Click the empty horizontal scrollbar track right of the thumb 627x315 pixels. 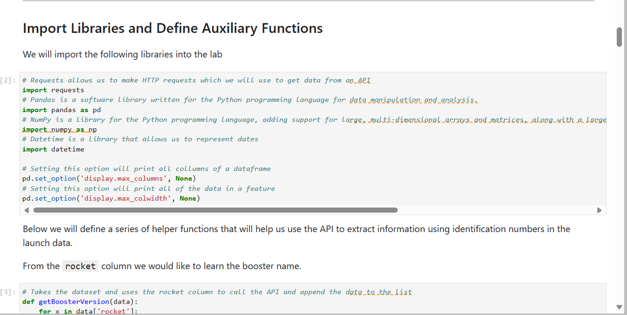coord(496,211)
